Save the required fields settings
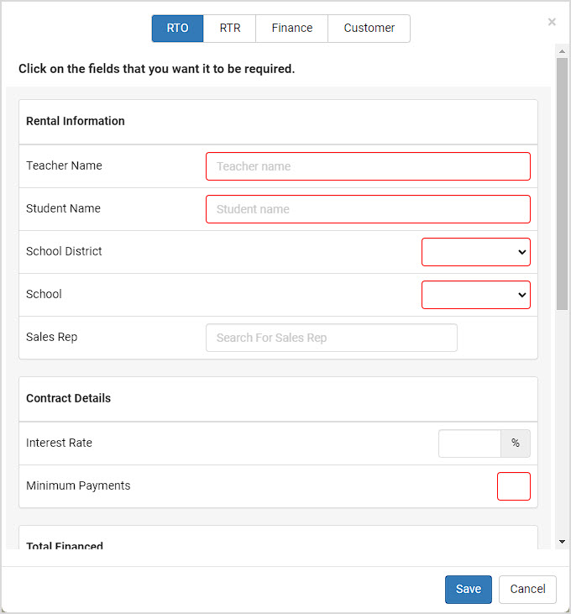This screenshot has height=614, width=571. pyautogui.click(x=468, y=590)
